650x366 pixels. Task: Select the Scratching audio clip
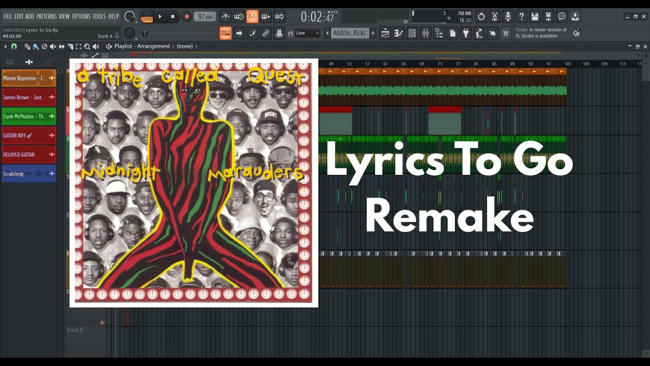[29, 174]
